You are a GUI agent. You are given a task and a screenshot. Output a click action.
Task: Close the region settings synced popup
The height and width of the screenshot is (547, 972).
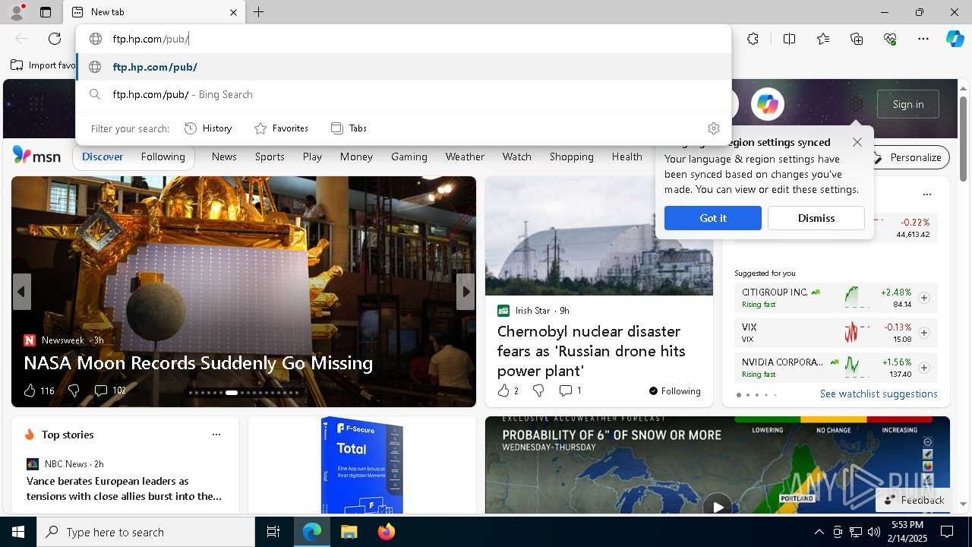[x=857, y=142]
